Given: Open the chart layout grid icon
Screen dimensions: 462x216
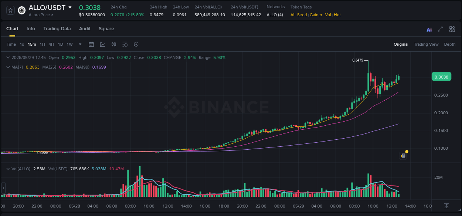Looking at the screenshot, I should 452,29.
